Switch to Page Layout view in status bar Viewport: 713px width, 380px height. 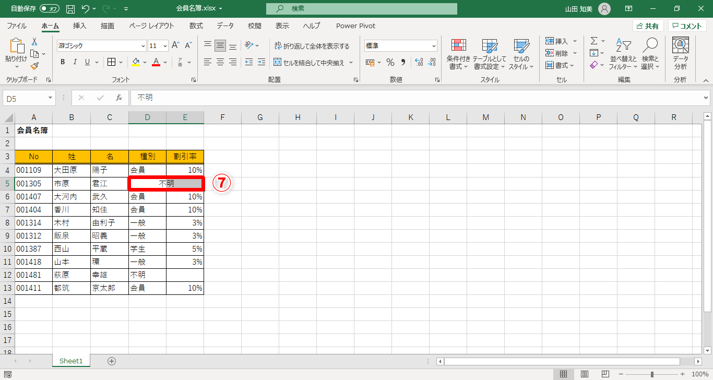[x=585, y=374]
